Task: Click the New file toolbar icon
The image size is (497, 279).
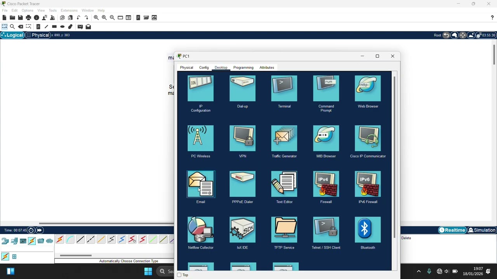Action: [x=4, y=17]
